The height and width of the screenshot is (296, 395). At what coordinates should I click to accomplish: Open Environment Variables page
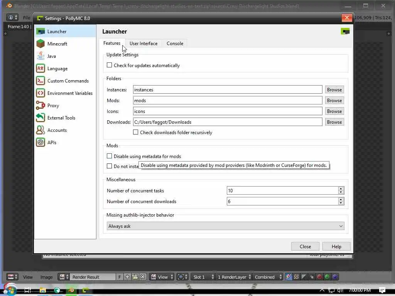pos(65,93)
